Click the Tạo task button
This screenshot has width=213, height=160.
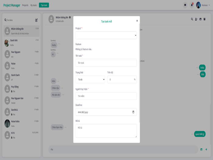click(44, 5)
